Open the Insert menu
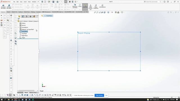180x101 pixels. (x=25, y=2)
